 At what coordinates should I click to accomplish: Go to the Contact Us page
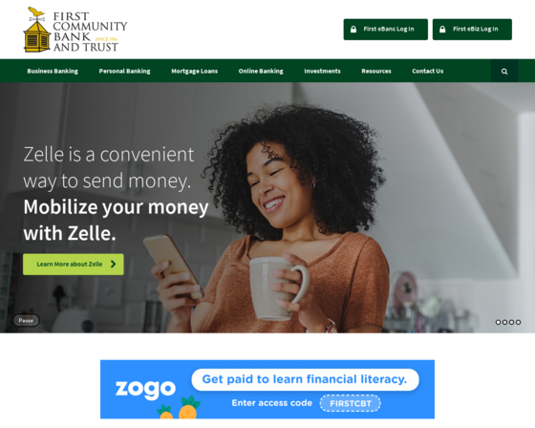(x=428, y=71)
